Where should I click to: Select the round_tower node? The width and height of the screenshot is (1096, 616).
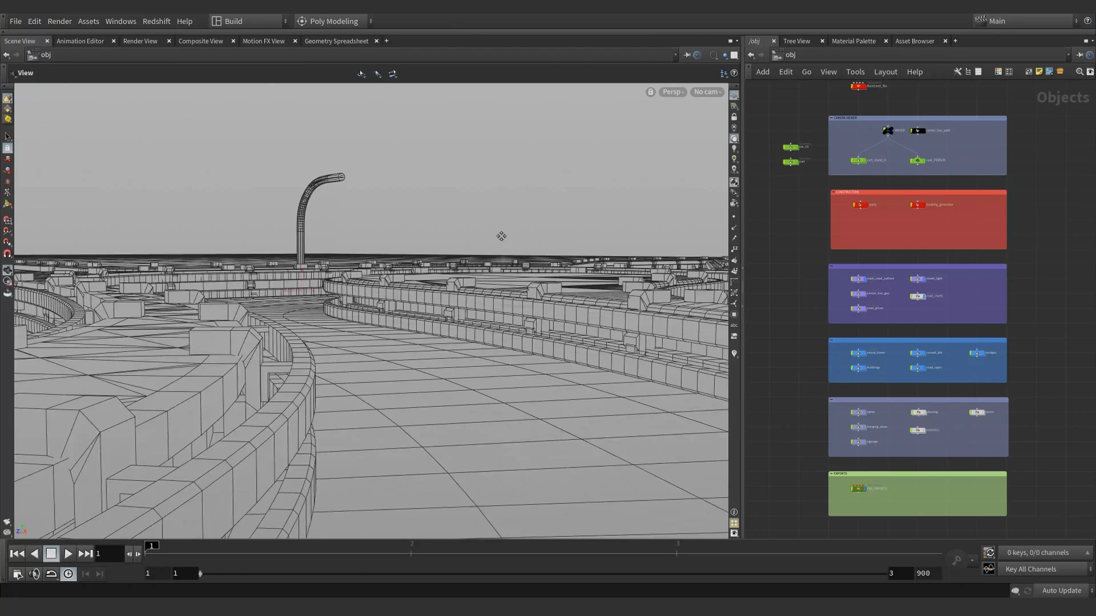click(x=859, y=353)
